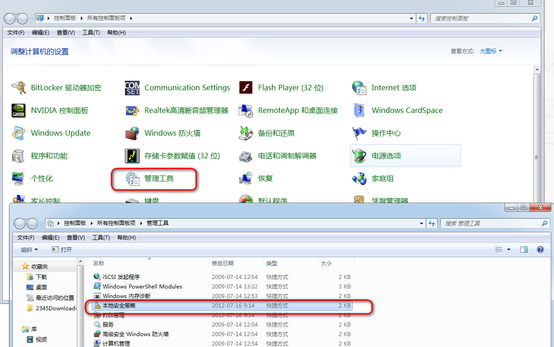Screen dimensions: 554x347
Task: Select 本地安全策略 shortcut
Action: coord(222,306)
